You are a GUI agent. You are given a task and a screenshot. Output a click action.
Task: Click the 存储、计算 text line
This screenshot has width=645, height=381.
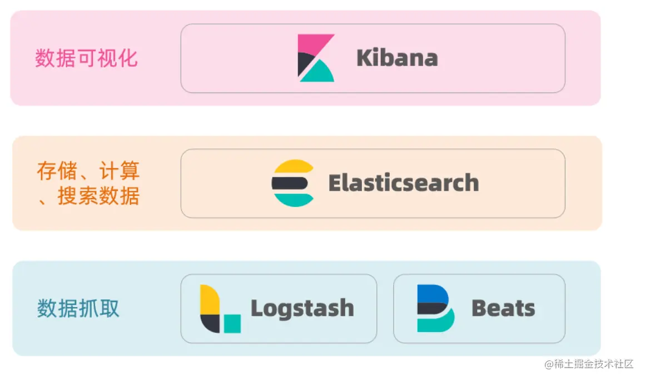(x=88, y=170)
